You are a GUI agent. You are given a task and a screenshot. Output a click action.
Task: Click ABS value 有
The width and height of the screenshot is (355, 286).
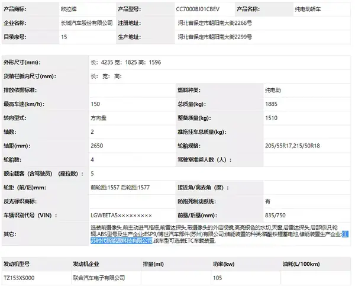268,201
